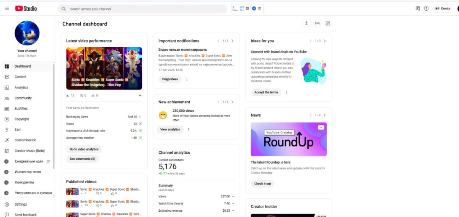Click green checkmark beside 9.2% click-through rate
Viewport: 459px width, 217px height.
pyautogui.click(x=140, y=131)
